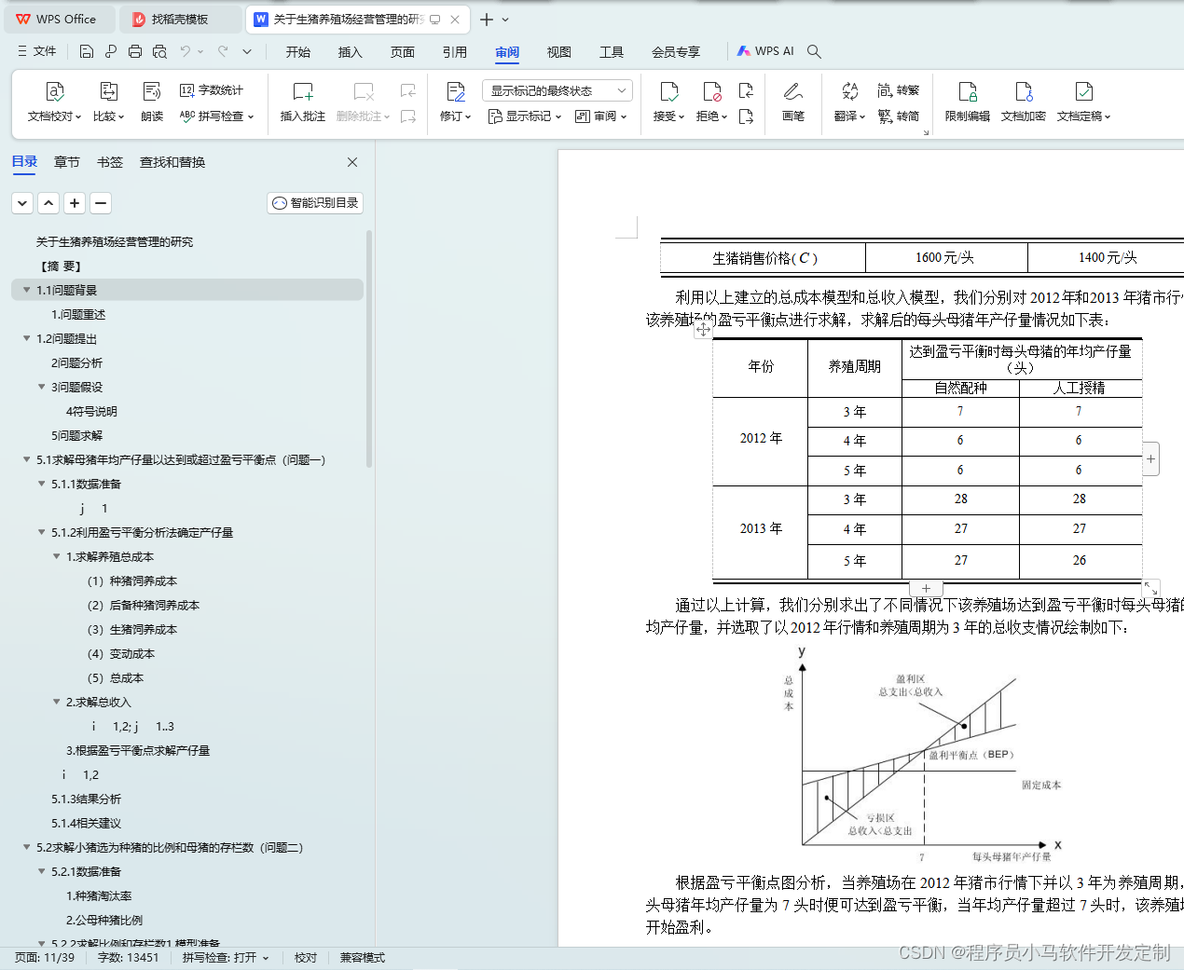Click the minus demote heading button

pos(101,202)
